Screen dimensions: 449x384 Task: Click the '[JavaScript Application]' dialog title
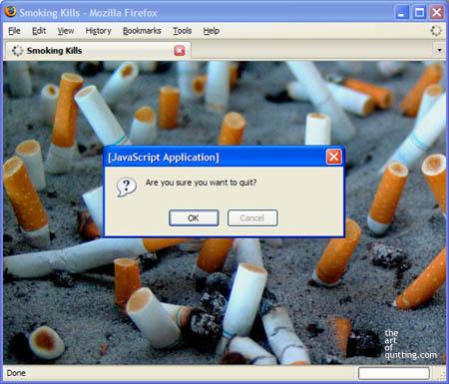[164, 157]
